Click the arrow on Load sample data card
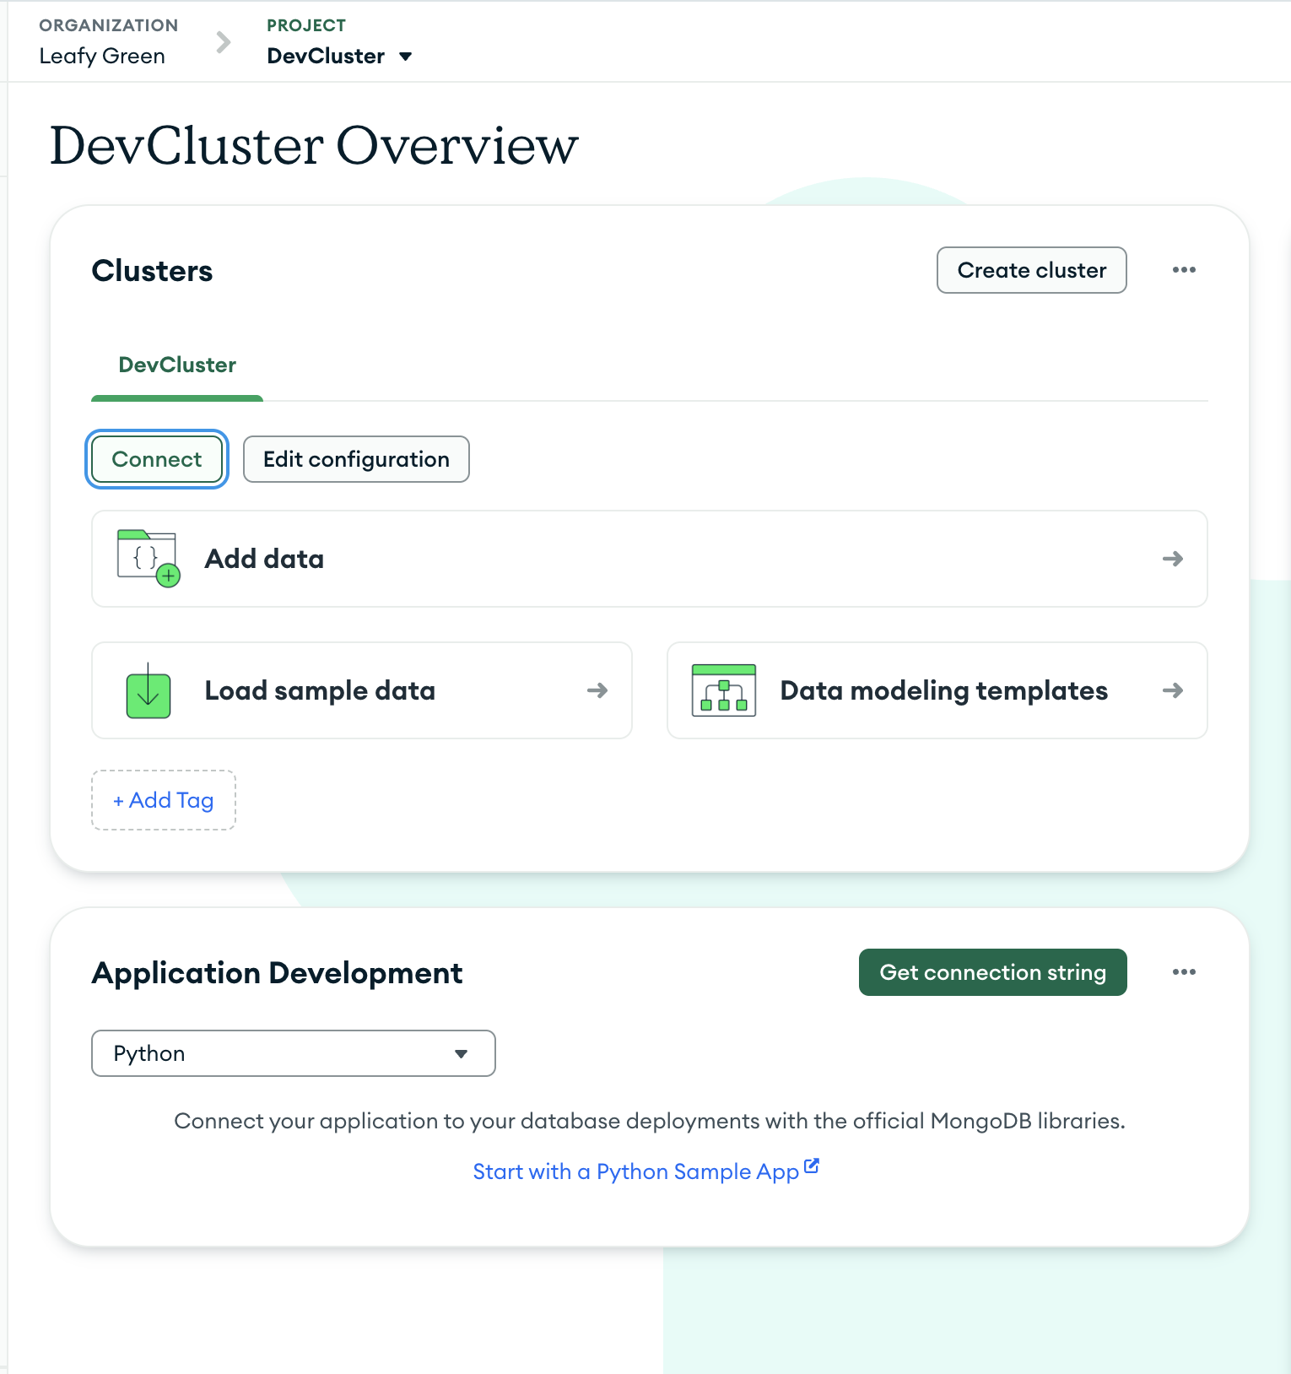Image resolution: width=1291 pixels, height=1374 pixels. click(x=597, y=690)
